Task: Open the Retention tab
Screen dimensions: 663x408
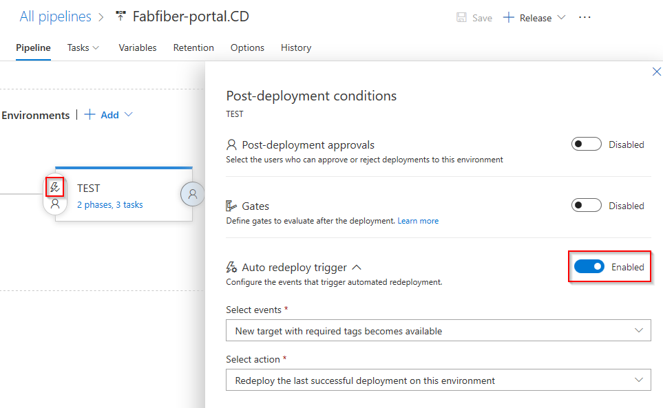Action: tap(193, 47)
